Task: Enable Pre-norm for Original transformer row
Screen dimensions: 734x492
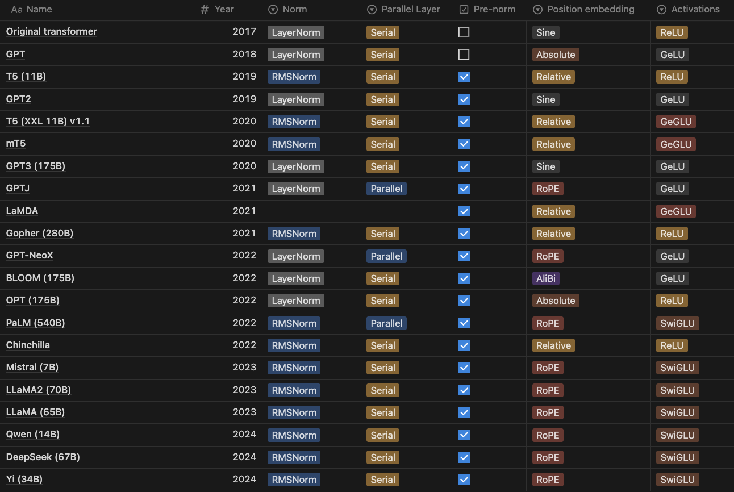Action: 464,32
